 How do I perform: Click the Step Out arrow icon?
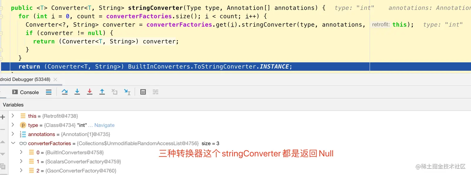pyautogui.click(x=102, y=92)
